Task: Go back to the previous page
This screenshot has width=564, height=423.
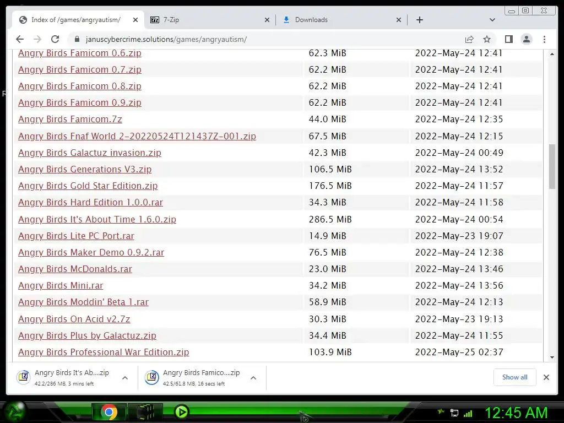Action: 20,39
